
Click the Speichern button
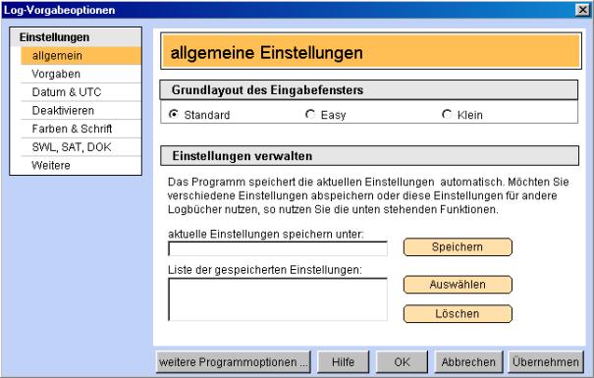458,247
